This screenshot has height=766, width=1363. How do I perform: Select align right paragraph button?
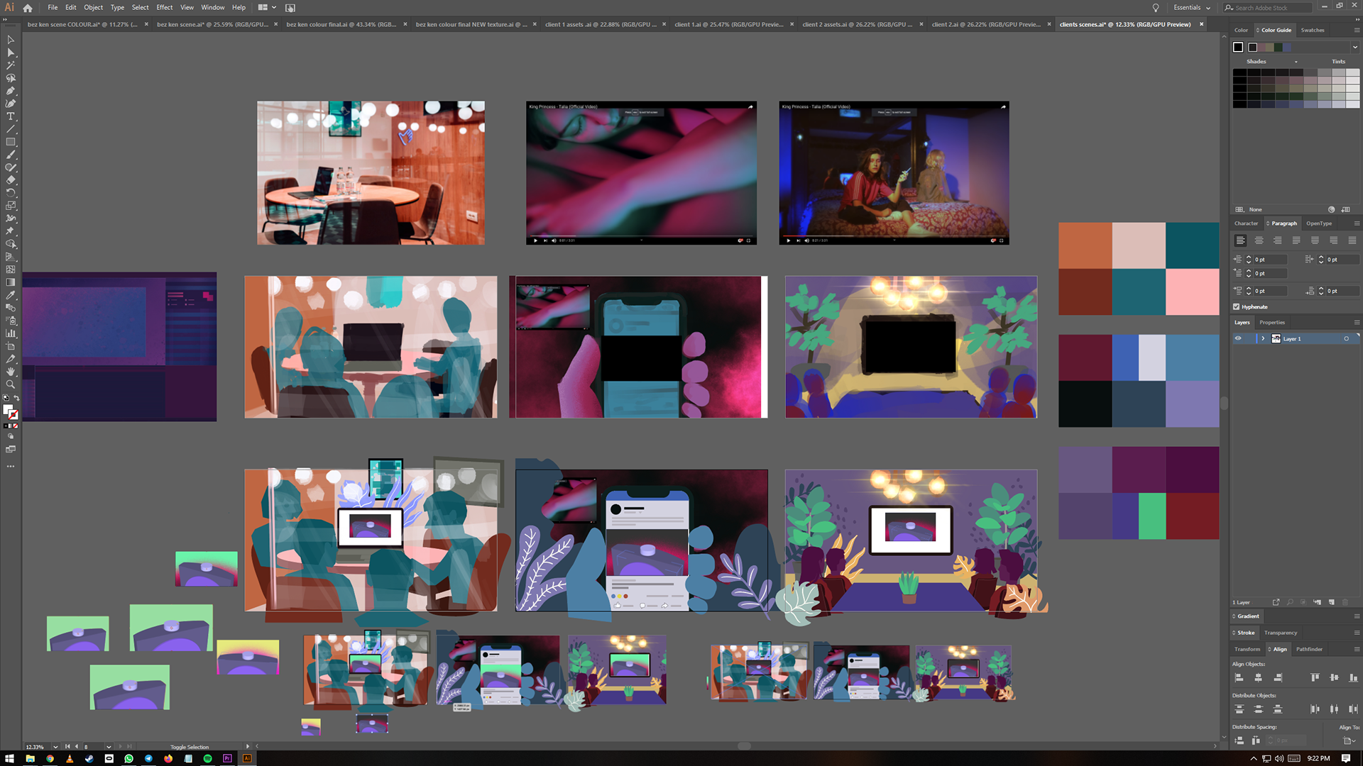(x=1277, y=240)
